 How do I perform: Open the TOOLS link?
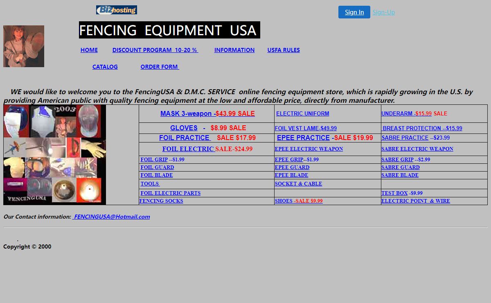coord(150,184)
